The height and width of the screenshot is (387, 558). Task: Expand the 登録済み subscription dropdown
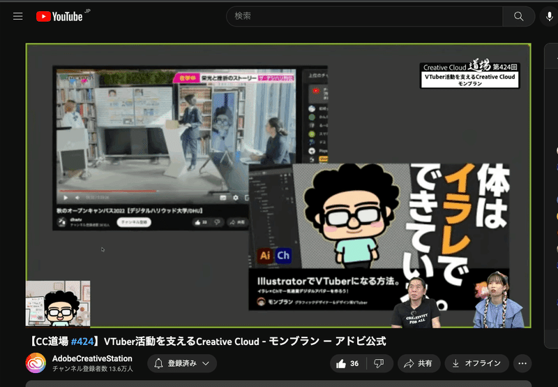pyautogui.click(x=182, y=363)
